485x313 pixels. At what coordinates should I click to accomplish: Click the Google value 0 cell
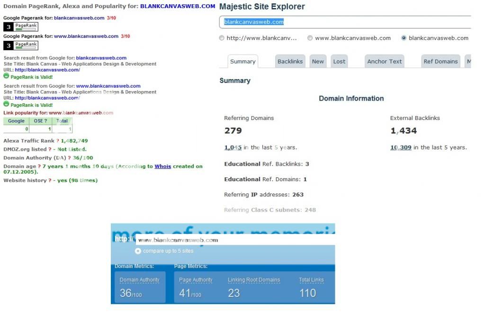tap(16, 129)
